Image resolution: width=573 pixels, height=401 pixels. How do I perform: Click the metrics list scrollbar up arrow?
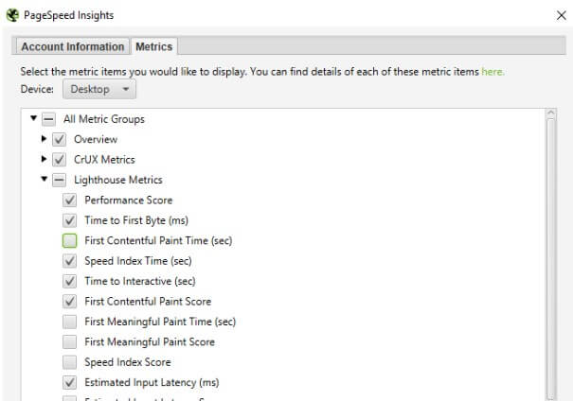(551, 116)
